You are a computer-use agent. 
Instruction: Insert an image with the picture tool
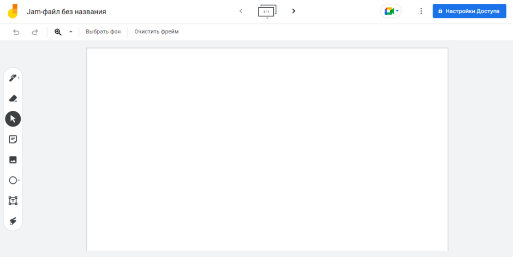pos(13,160)
